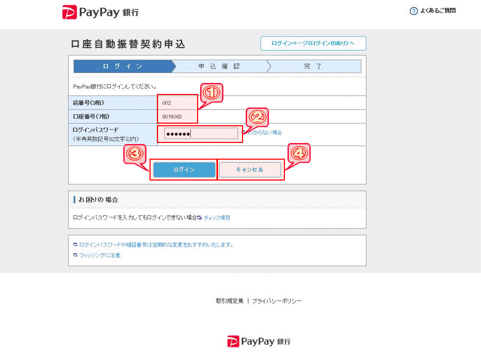Click the circled number ① callout

point(211,93)
